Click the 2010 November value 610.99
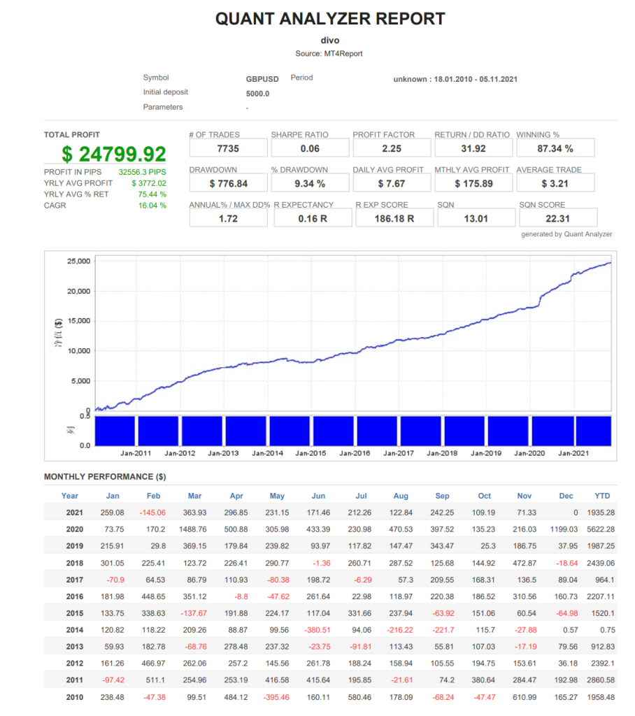The image size is (635, 716). coord(525,697)
